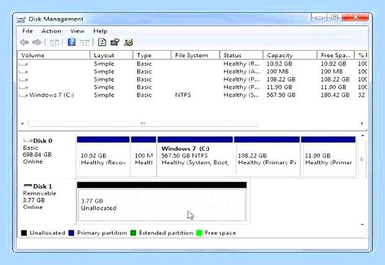Click the Forward arrow toolbar icon

[37, 42]
